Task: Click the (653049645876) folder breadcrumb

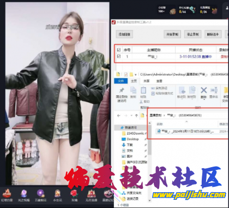Action: click(190, 115)
